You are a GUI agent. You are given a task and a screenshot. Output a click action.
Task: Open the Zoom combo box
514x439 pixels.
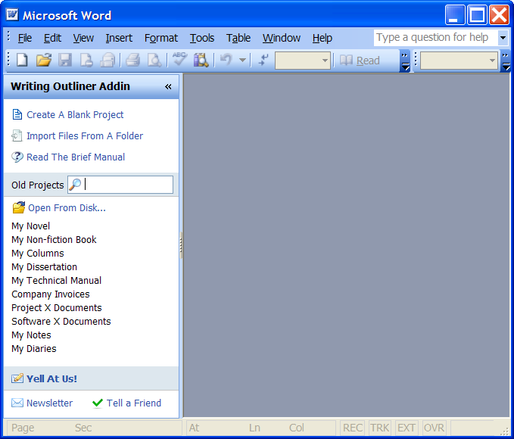point(303,61)
